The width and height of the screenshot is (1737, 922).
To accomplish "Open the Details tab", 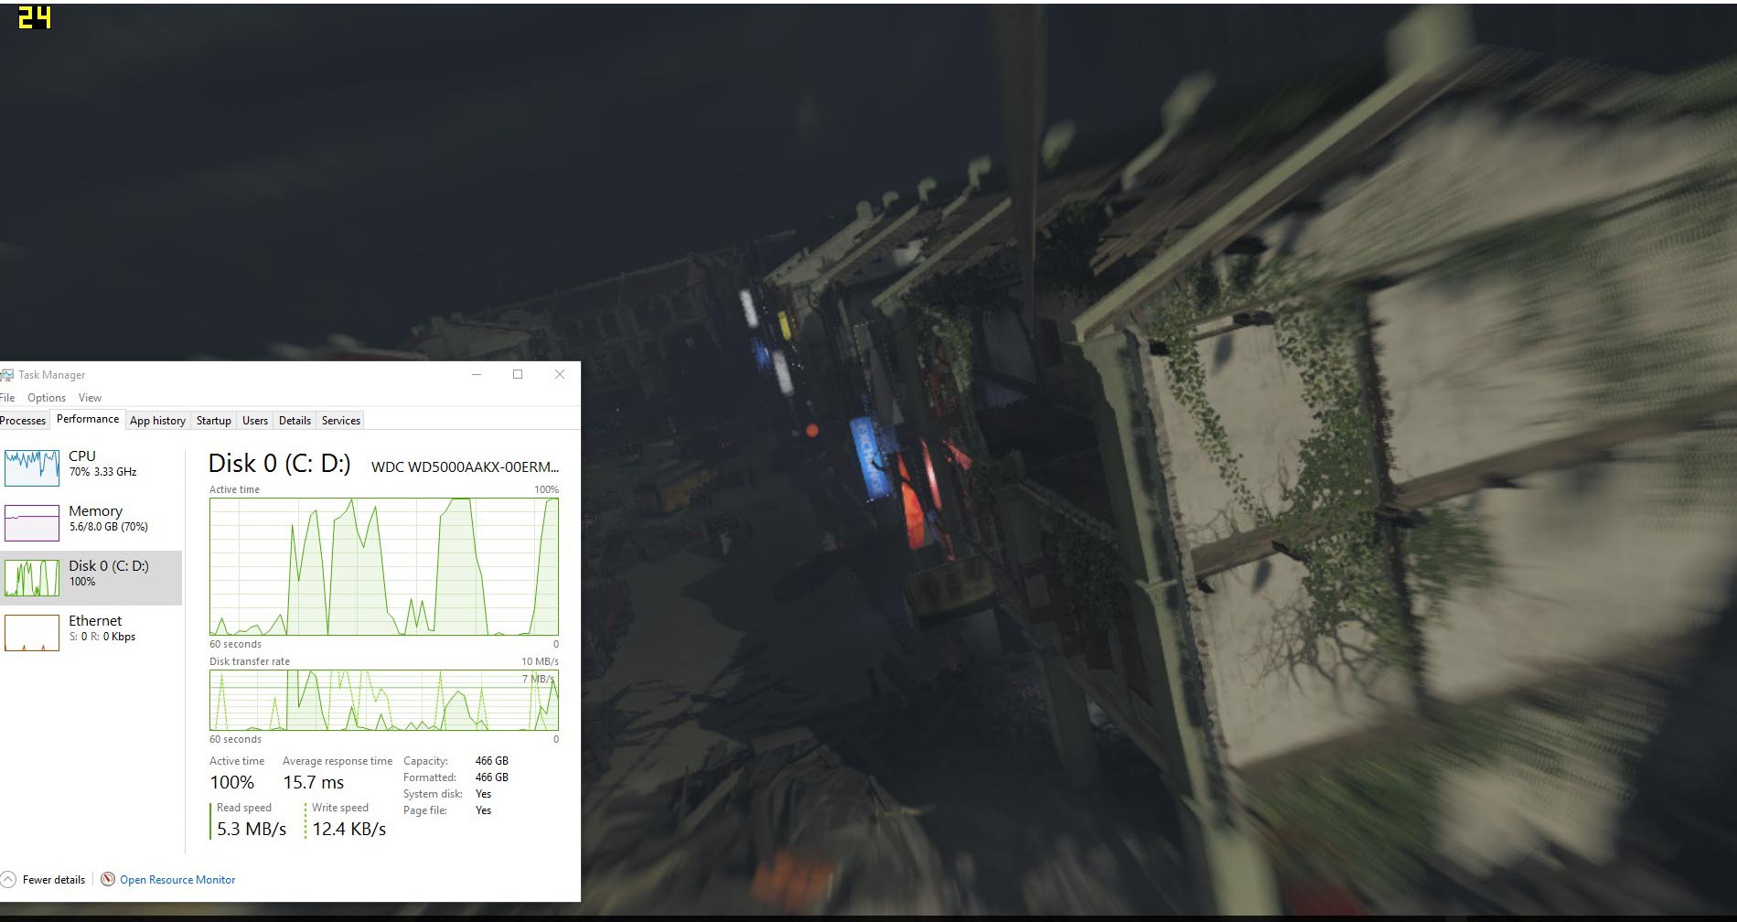I will pos(295,421).
